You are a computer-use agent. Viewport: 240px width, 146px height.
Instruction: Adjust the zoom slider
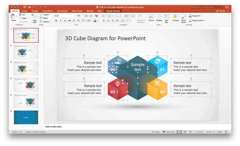tap(205, 132)
